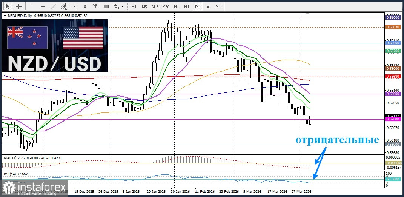Screen dimensions: 404x197
Task: Activate the crosshair tool
Action: click(18, 6)
